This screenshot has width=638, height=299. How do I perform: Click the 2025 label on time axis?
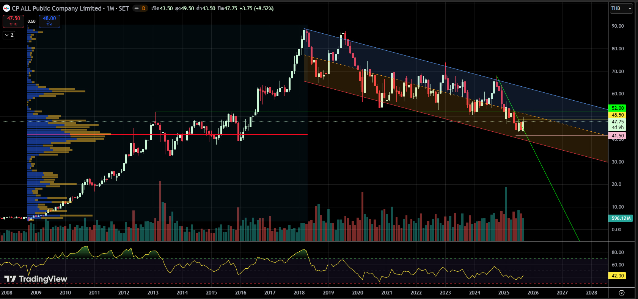click(x=504, y=293)
